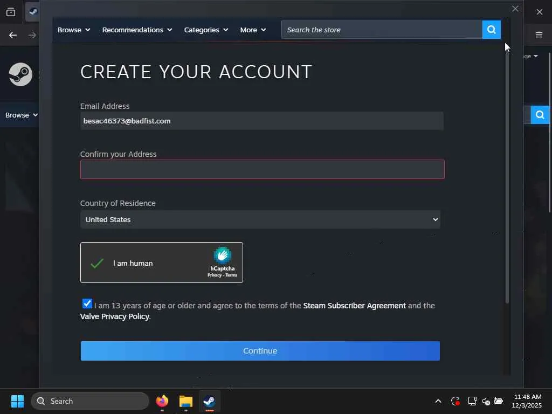The height and width of the screenshot is (414, 552).
Task: Open File Explorer from the taskbar
Action: 185,401
